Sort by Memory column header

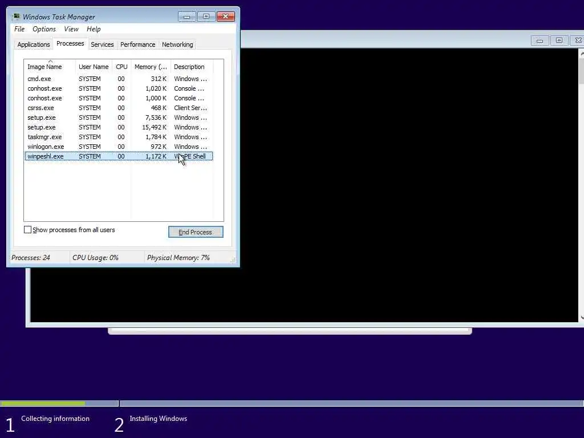coord(151,67)
